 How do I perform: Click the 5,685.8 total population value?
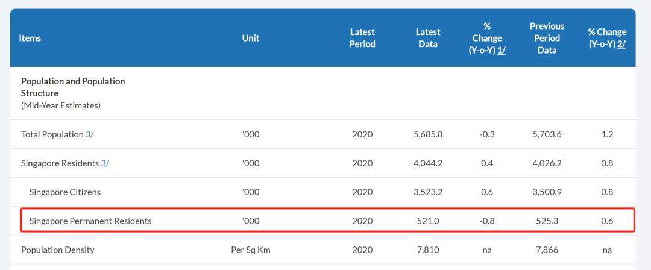pos(428,134)
